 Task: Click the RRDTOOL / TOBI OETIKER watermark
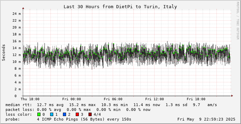[238, 21]
